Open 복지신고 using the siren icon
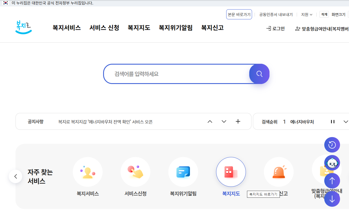 (279, 172)
